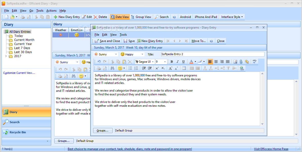The image size is (302, 152).
Task: Open the font size 9 dropdown
Action: tap(165, 62)
